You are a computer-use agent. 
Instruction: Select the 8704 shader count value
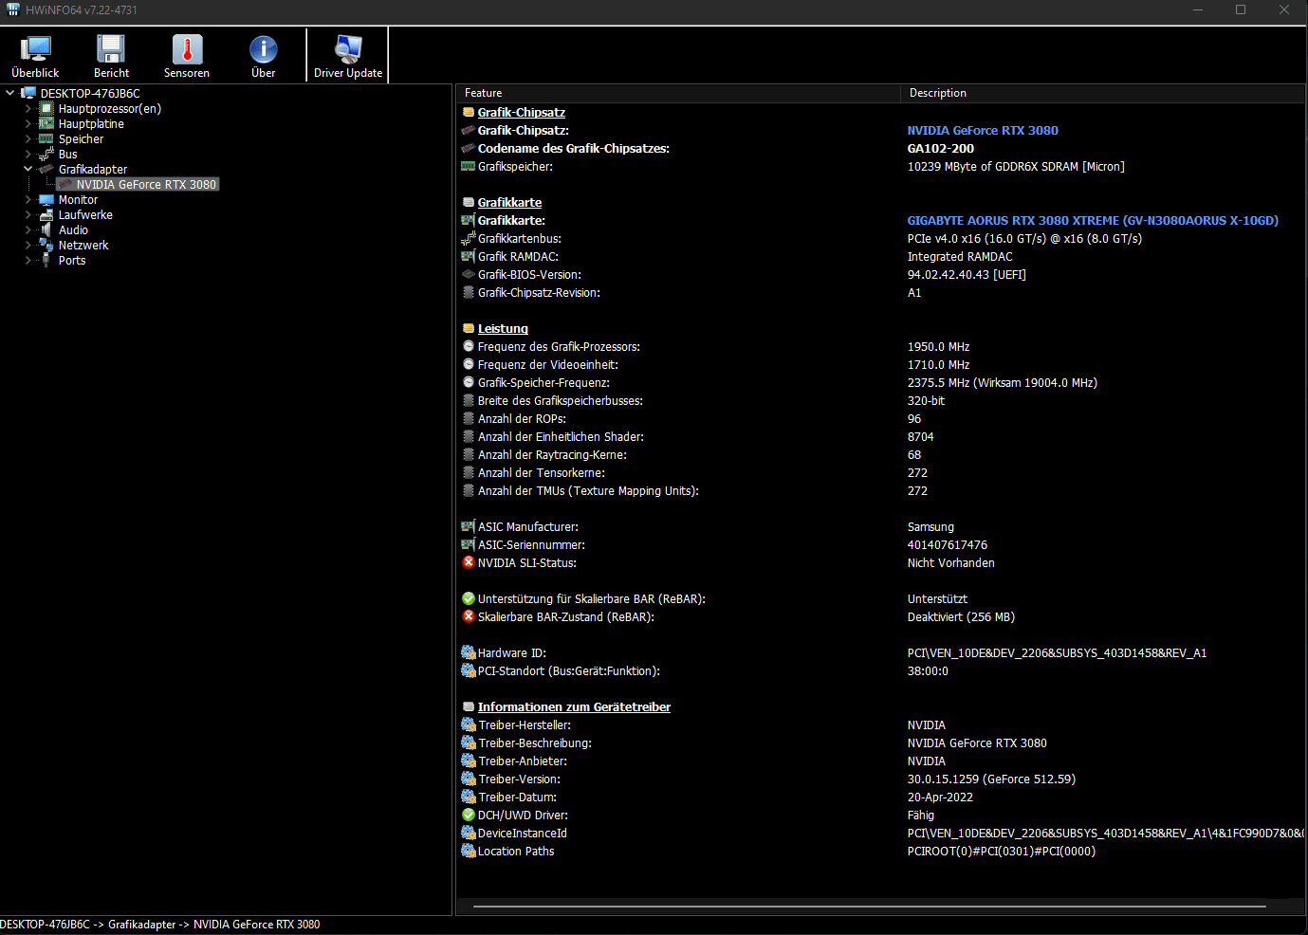pyautogui.click(x=920, y=437)
